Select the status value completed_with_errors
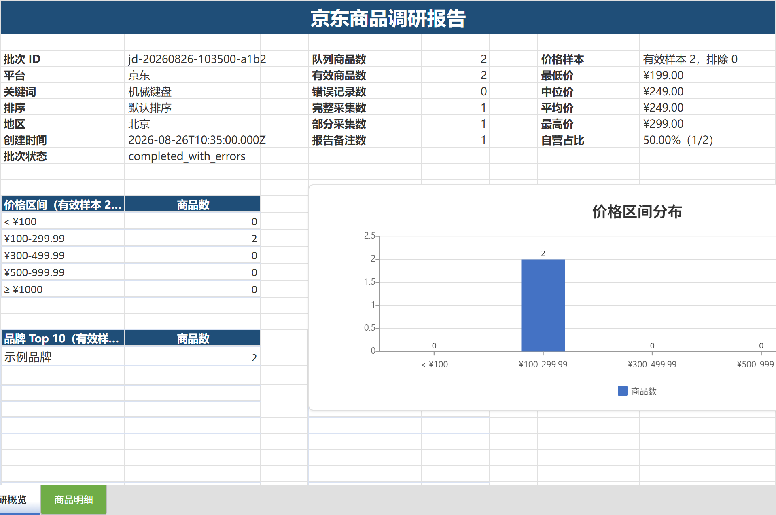This screenshot has height=515, width=776. [193, 156]
